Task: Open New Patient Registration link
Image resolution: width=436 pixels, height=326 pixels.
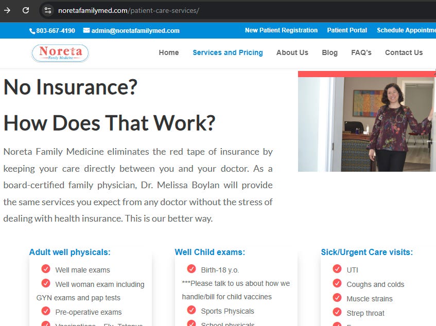Action: (x=281, y=30)
